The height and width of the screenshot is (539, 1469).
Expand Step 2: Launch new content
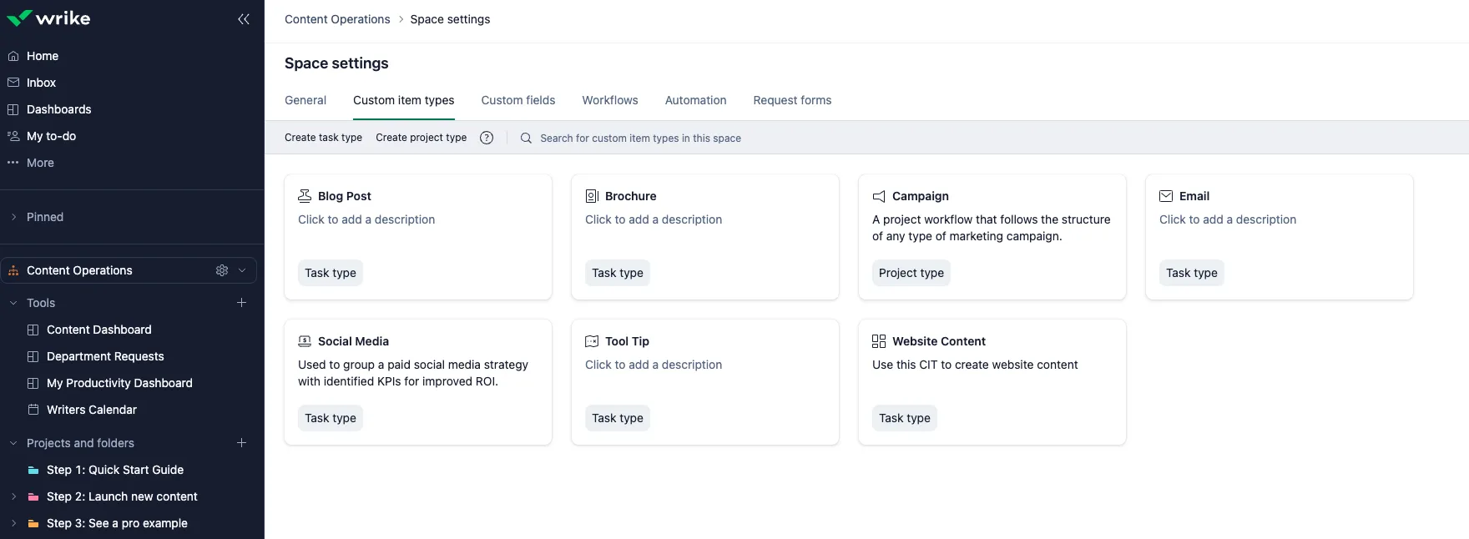pyautogui.click(x=13, y=496)
